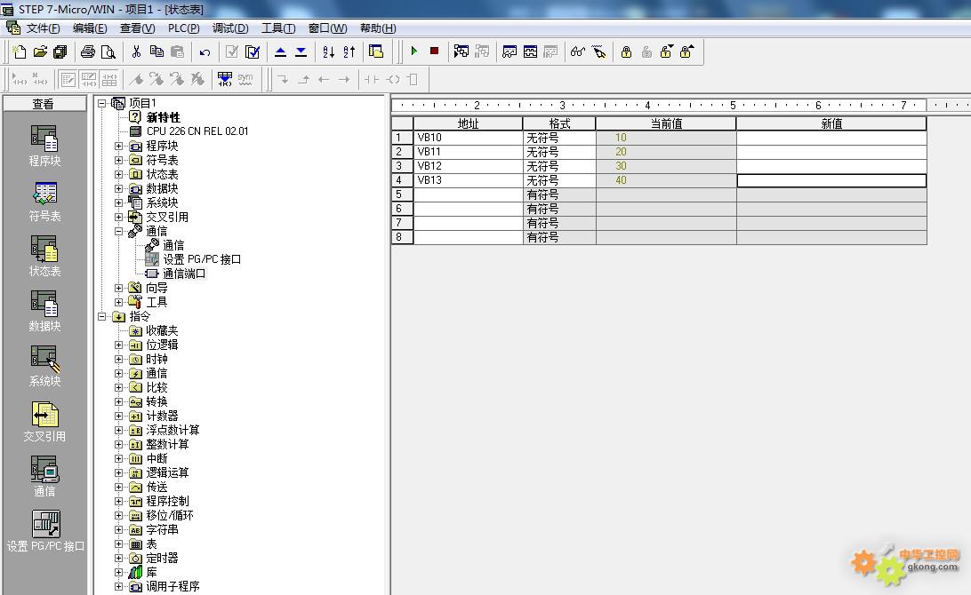Viewport: 971px width, 595px height.
Task: Toggle Program Status monitoring icon
Action: (x=461, y=52)
